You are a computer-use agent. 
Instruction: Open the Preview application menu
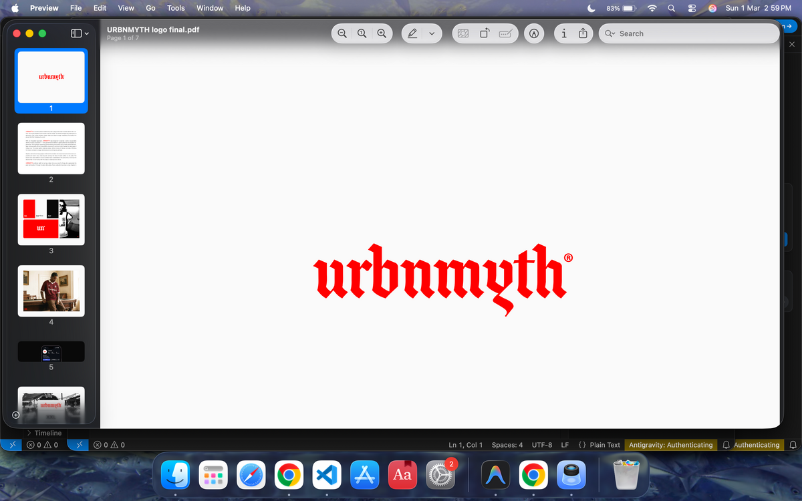[x=44, y=8]
